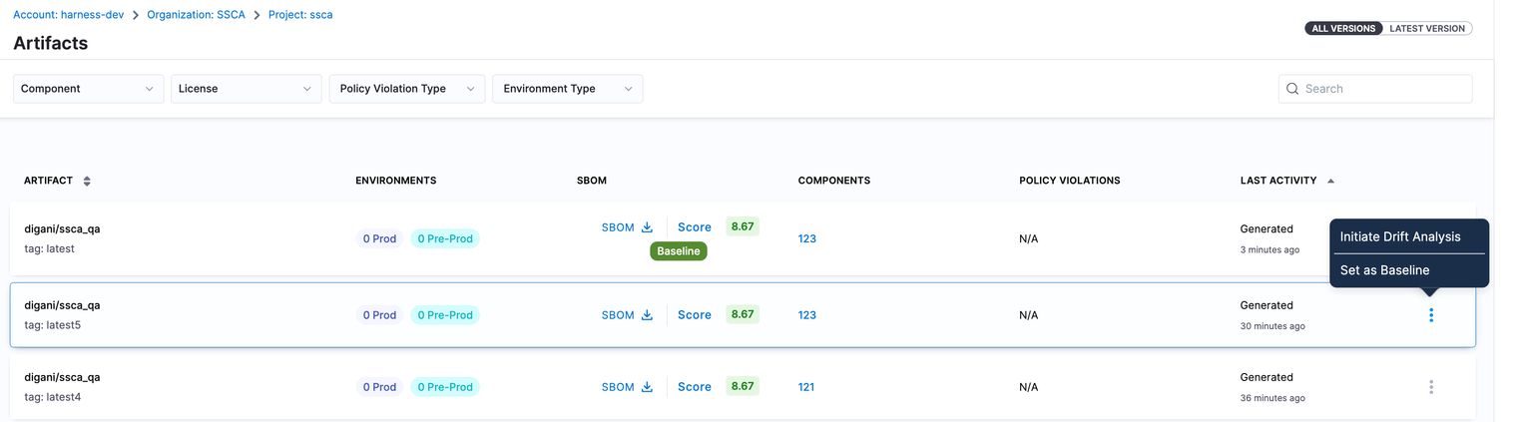Viewport: 1517px width, 422px height.
Task: Open Organization: SSCA breadcrumb
Action: click(197, 15)
